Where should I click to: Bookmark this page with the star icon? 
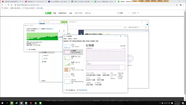pos(177,5)
